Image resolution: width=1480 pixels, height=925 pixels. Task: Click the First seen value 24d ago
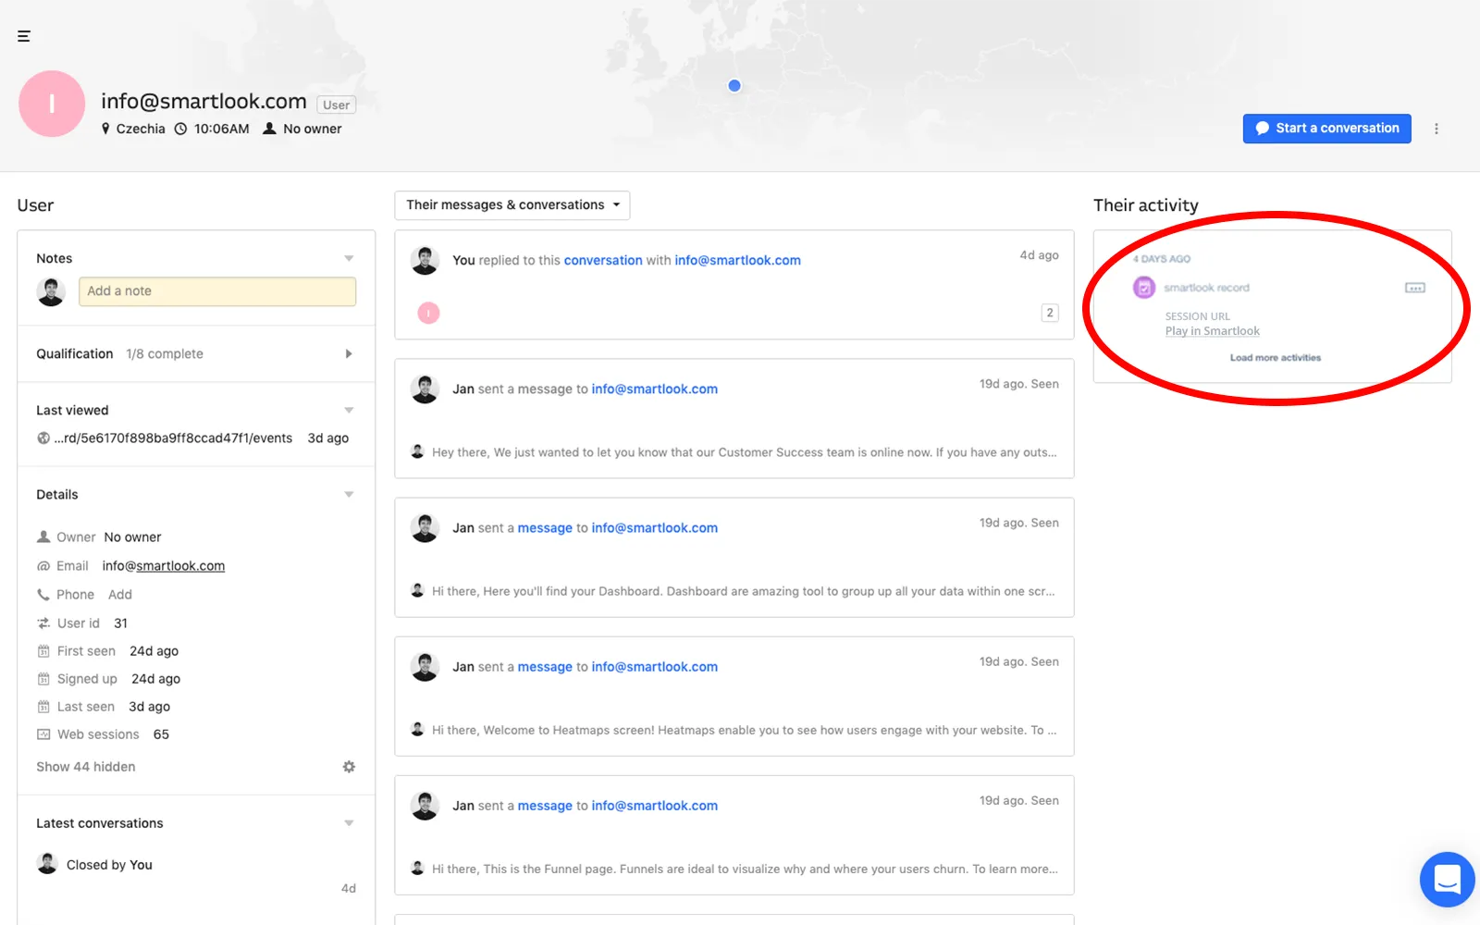click(154, 651)
